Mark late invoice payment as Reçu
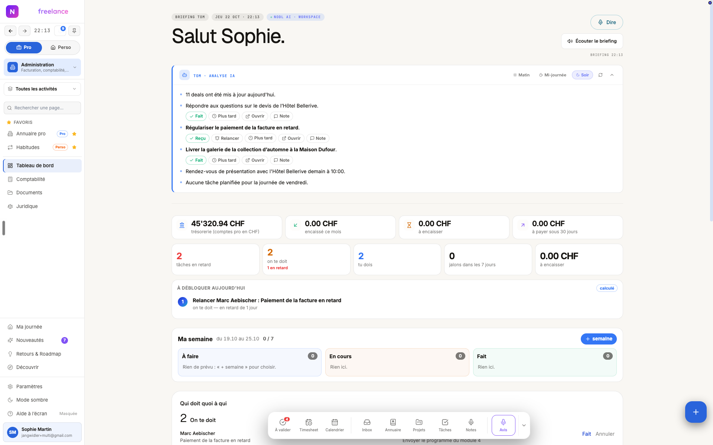The width and height of the screenshot is (713, 445). 198,138
